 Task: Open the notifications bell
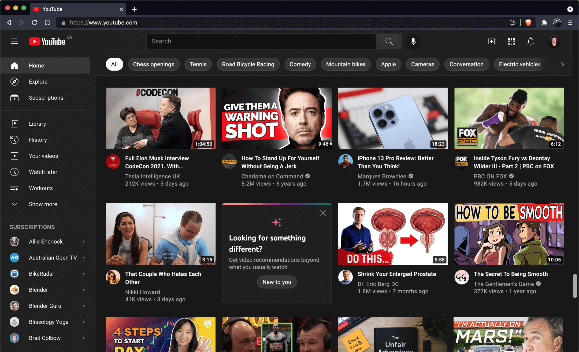pos(530,41)
